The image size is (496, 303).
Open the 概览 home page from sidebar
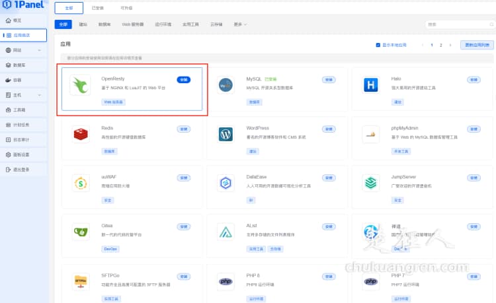click(14, 20)
